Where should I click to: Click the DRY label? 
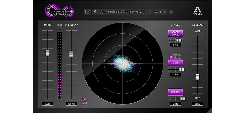click(x=198, y=98)
